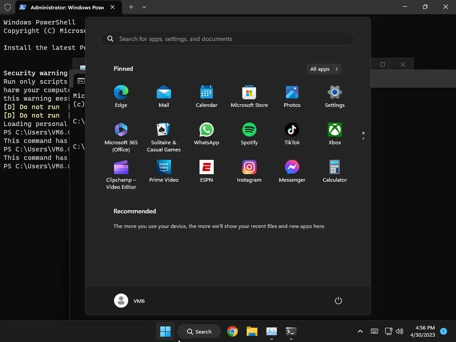
Task: Click the "Pinned" section heading
Action: click(x=123, y=69)
